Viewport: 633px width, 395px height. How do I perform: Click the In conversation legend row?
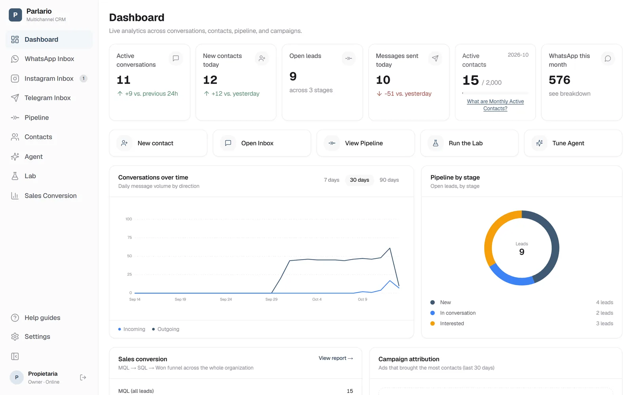pyautogui.click(x=522, y=313)
